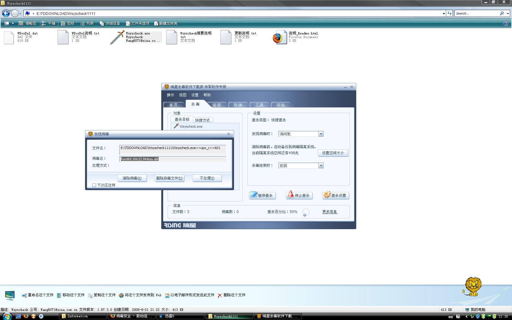
Task: Select the Wsyscheck简要说明.txt file icon
Action: [172, 37]
